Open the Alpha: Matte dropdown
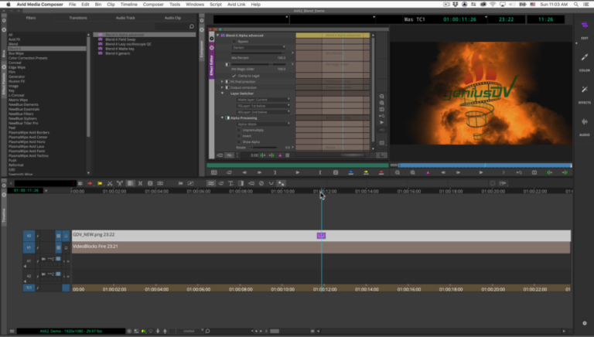Viewport: 594px width, 337px height. (x=263, y=124)
